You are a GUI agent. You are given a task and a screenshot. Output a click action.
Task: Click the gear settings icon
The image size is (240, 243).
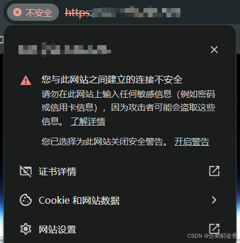click(x=25, y=229)
